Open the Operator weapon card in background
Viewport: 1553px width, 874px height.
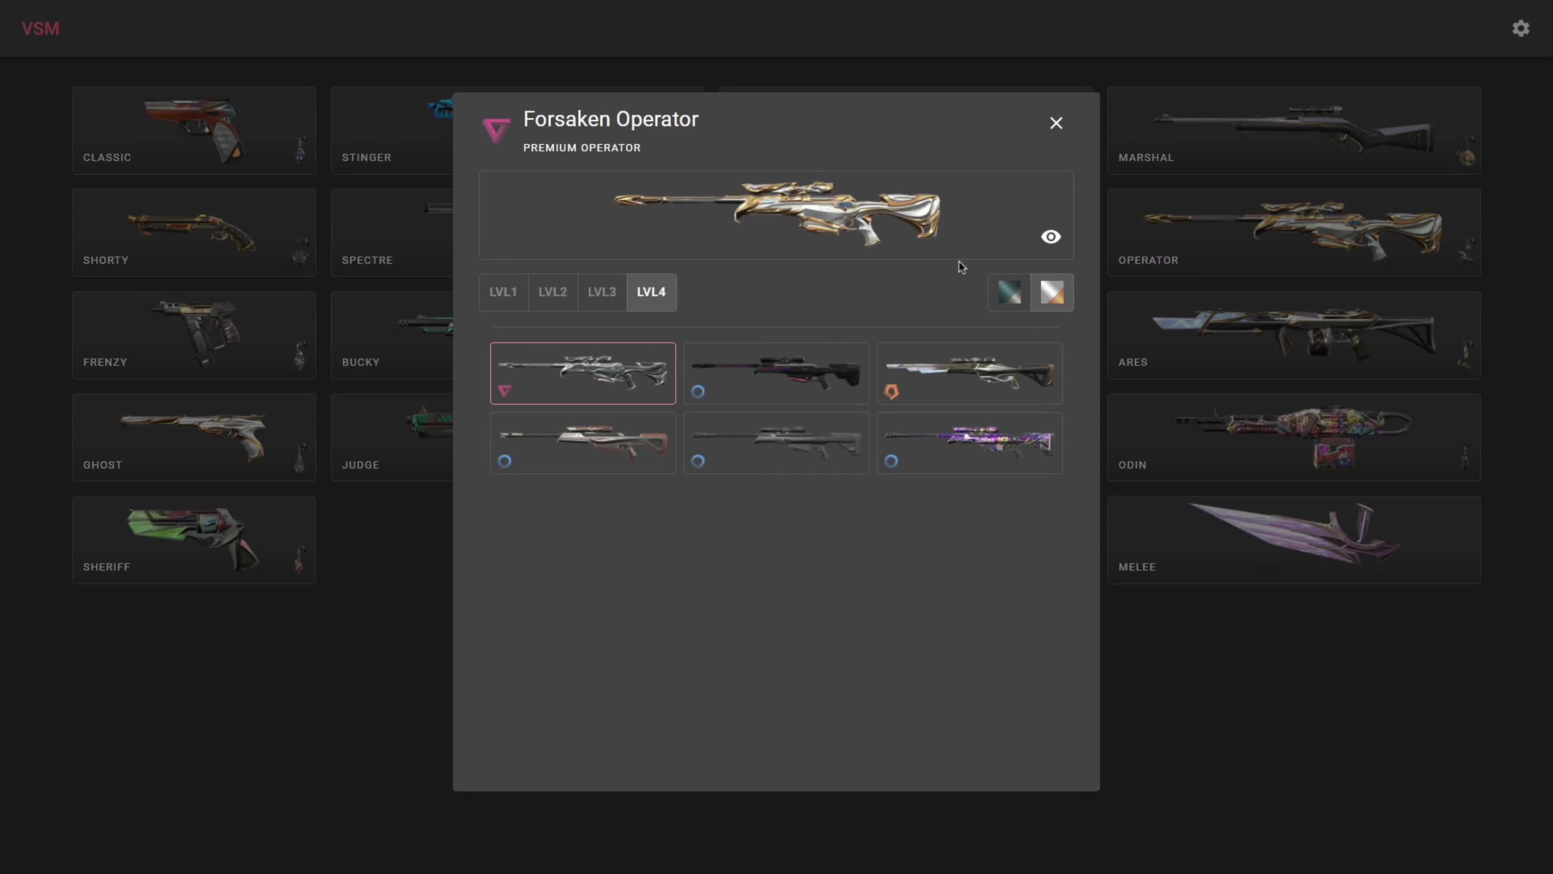click(x=1294, y=233)
